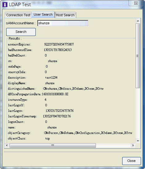145x169 pixels.
Task: Click the Search button
Action: pyautogui.click(x=21, y=32)
